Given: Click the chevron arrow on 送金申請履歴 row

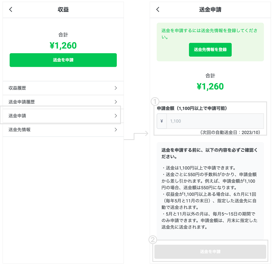Looking at the screenshot, I should [116, 102].
